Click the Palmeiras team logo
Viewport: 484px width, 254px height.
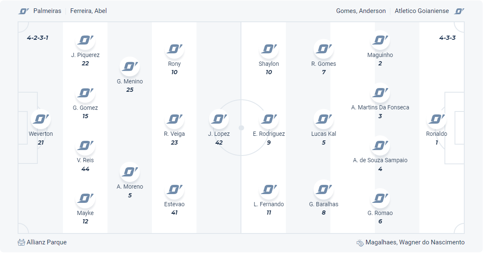(x=24, y=11)
